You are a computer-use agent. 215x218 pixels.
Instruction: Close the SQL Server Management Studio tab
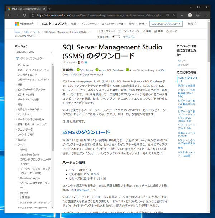pos(44,9)
